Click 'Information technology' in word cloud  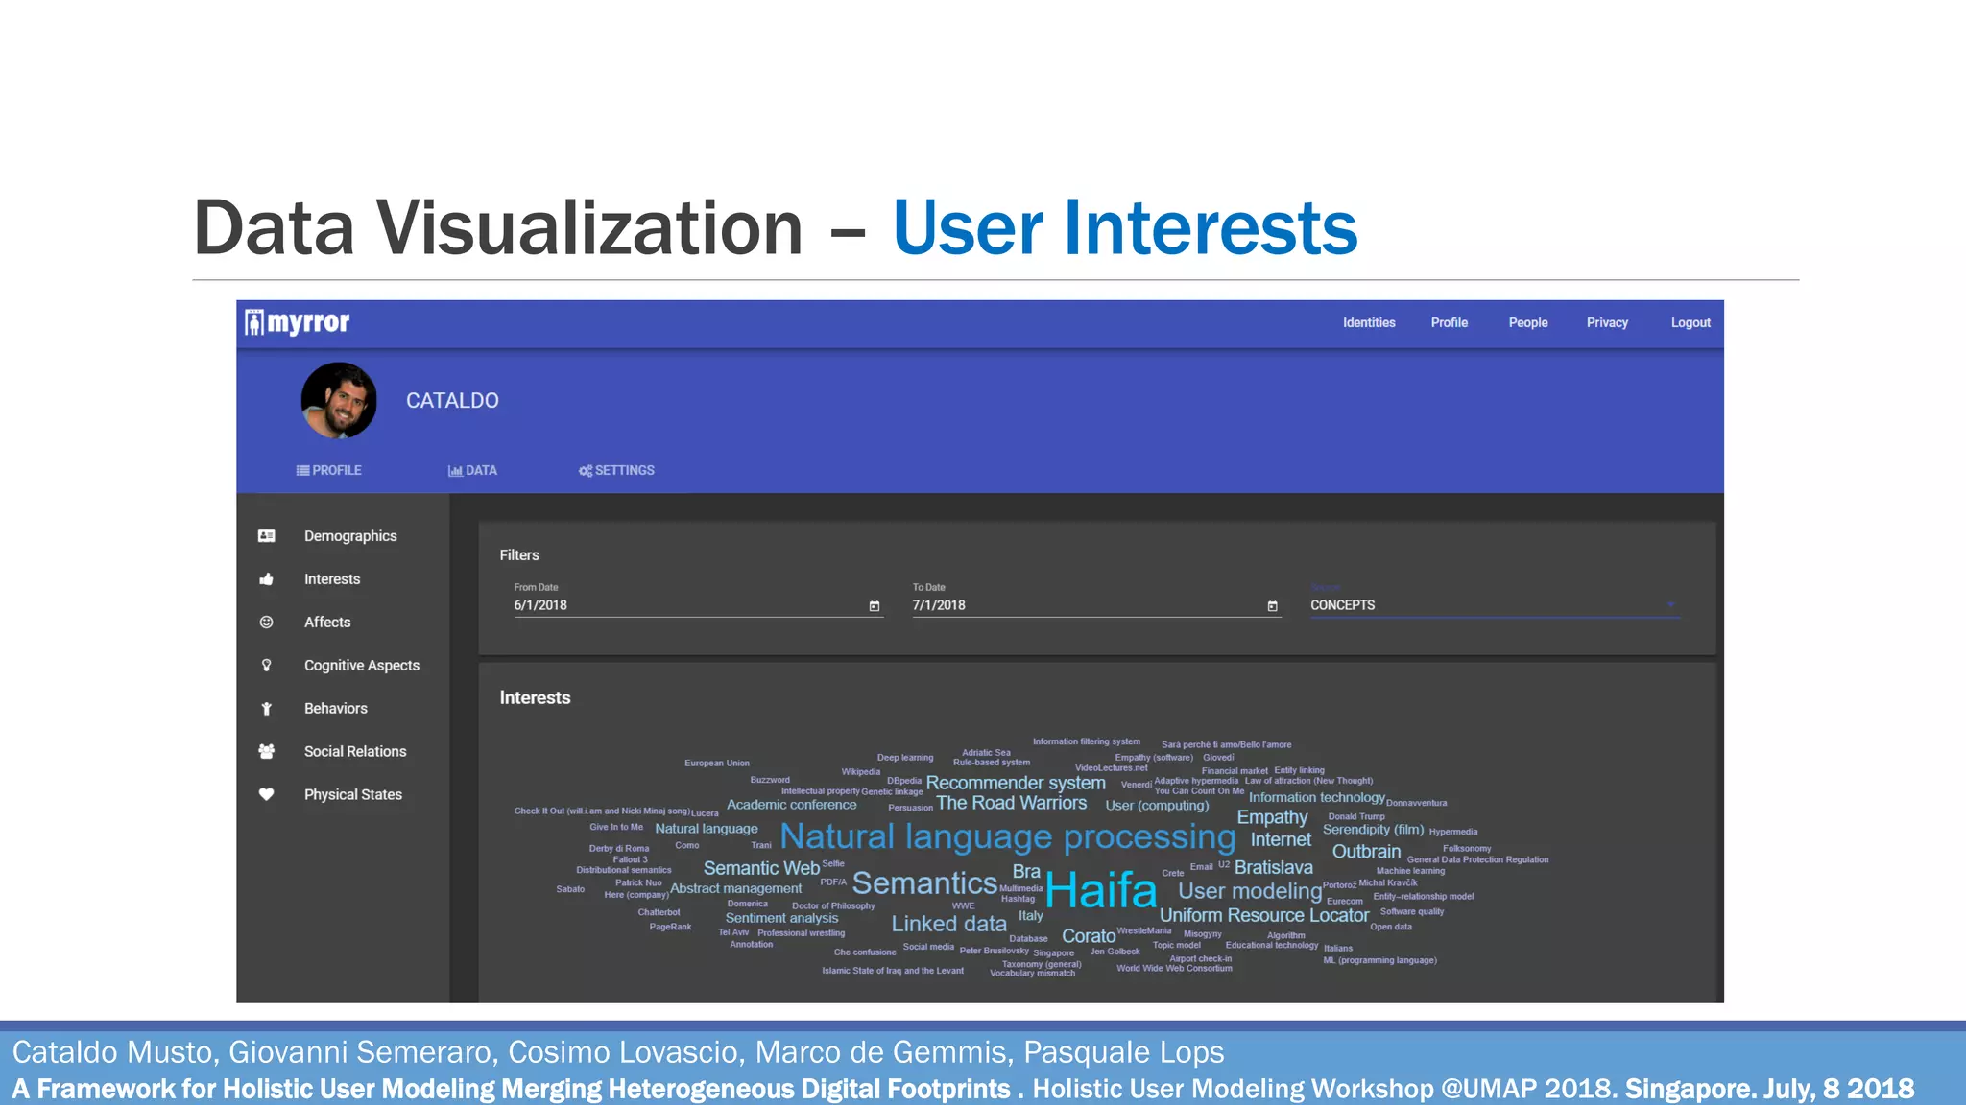click(x=1317, y=798)
